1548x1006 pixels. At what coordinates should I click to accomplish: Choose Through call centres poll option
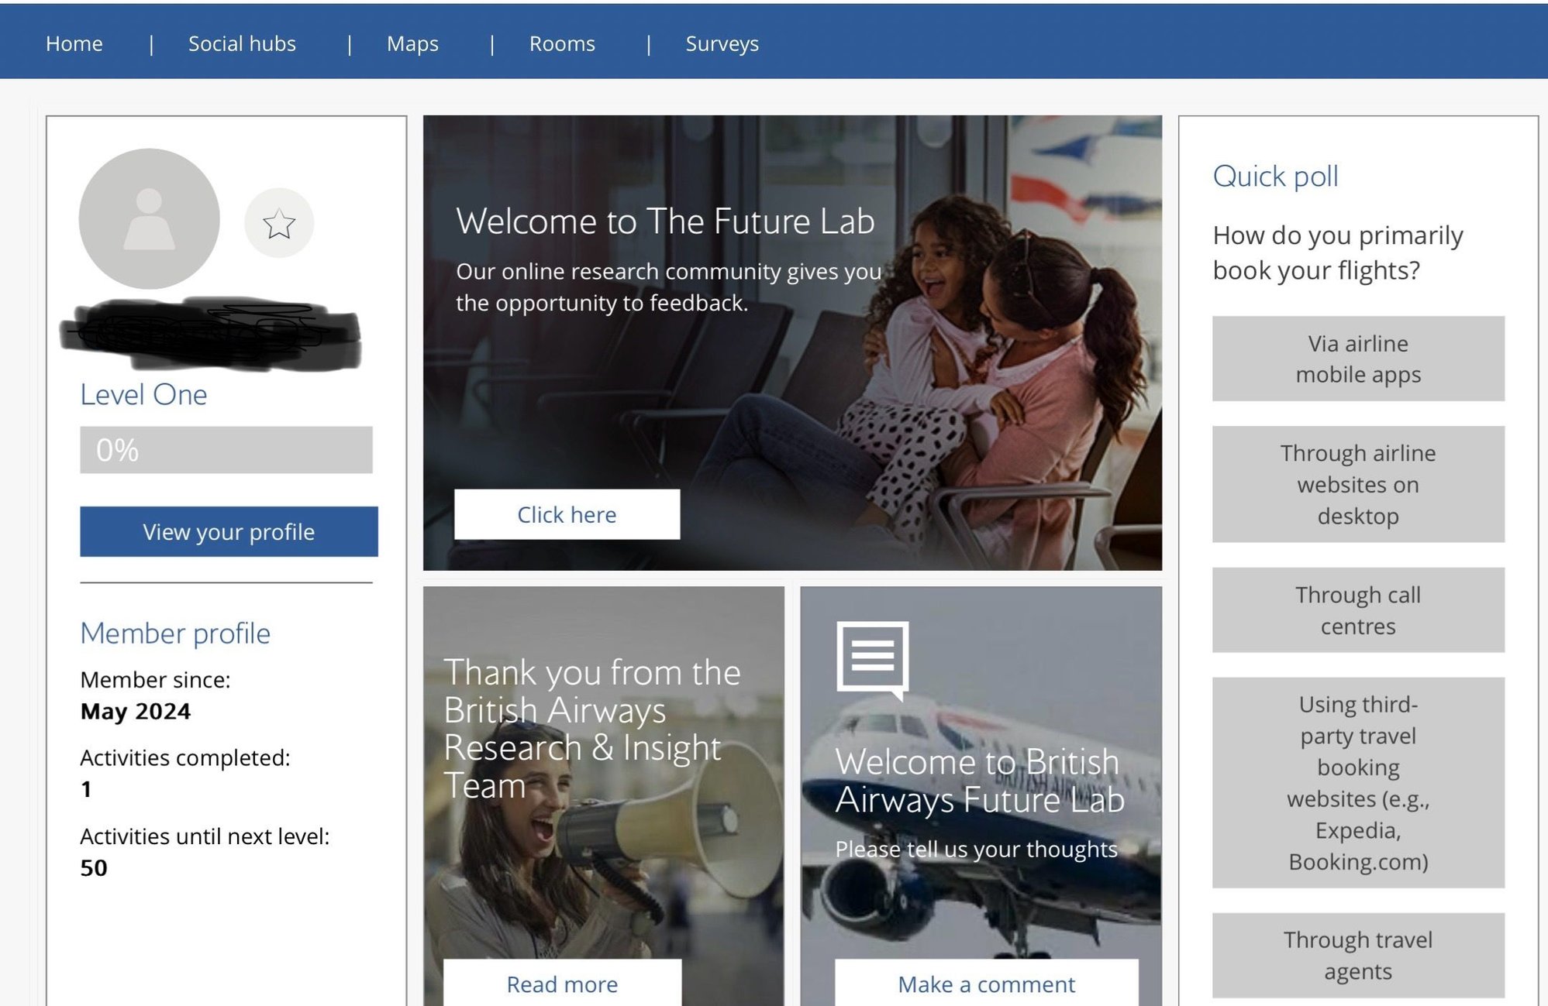(1357, 610)
